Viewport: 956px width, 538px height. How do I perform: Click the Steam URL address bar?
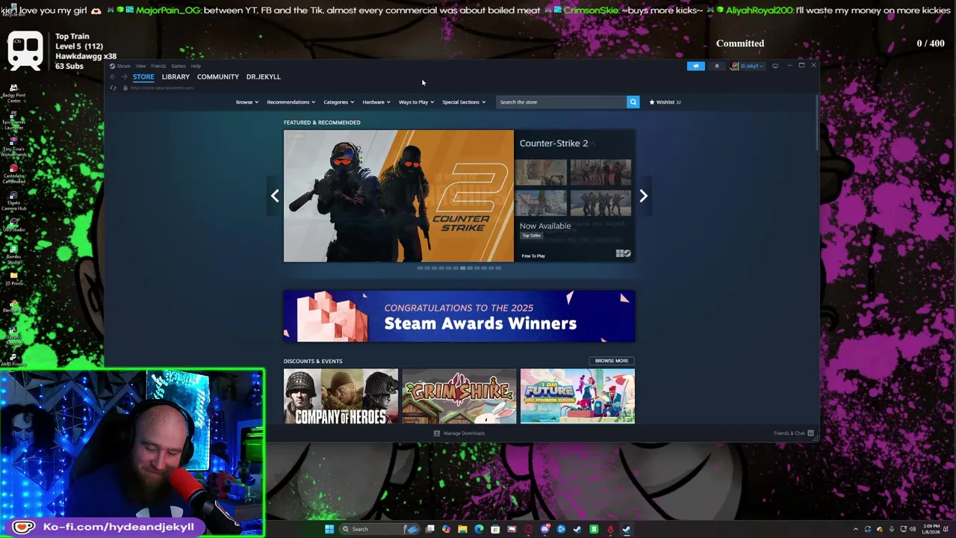pos(161,88)
